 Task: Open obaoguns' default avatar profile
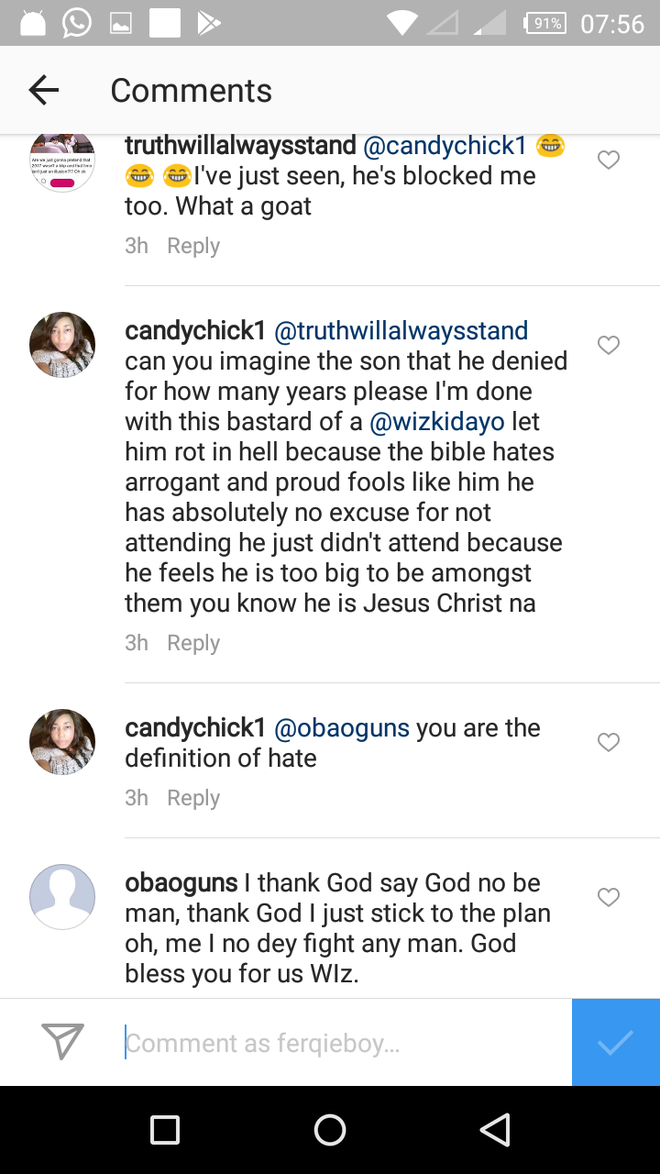(62, 896)
